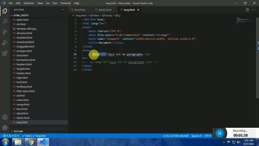Click UTF-8 encoding status item
259x146 pixels.
[x=208, y=136]
